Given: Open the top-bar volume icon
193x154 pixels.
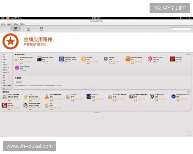Looking at the screenshot, I should coord(186,18).
